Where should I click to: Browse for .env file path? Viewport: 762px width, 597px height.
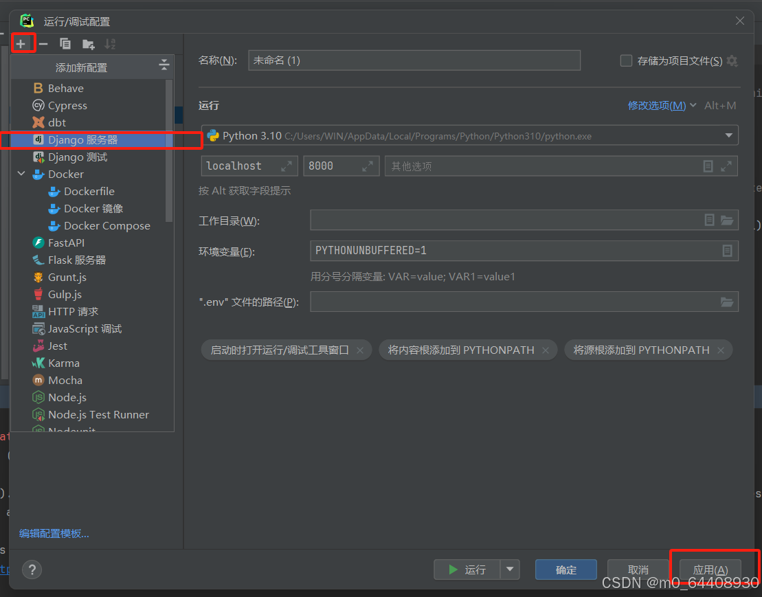click(x=727, y=302)
